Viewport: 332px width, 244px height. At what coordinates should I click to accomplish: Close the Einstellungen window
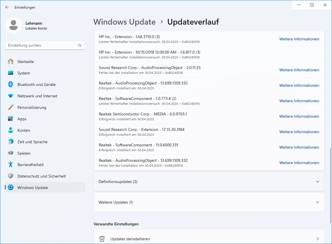(325, 5)
